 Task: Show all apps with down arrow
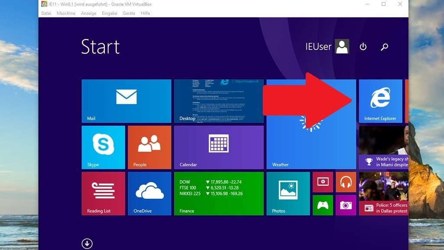[87, 243]
